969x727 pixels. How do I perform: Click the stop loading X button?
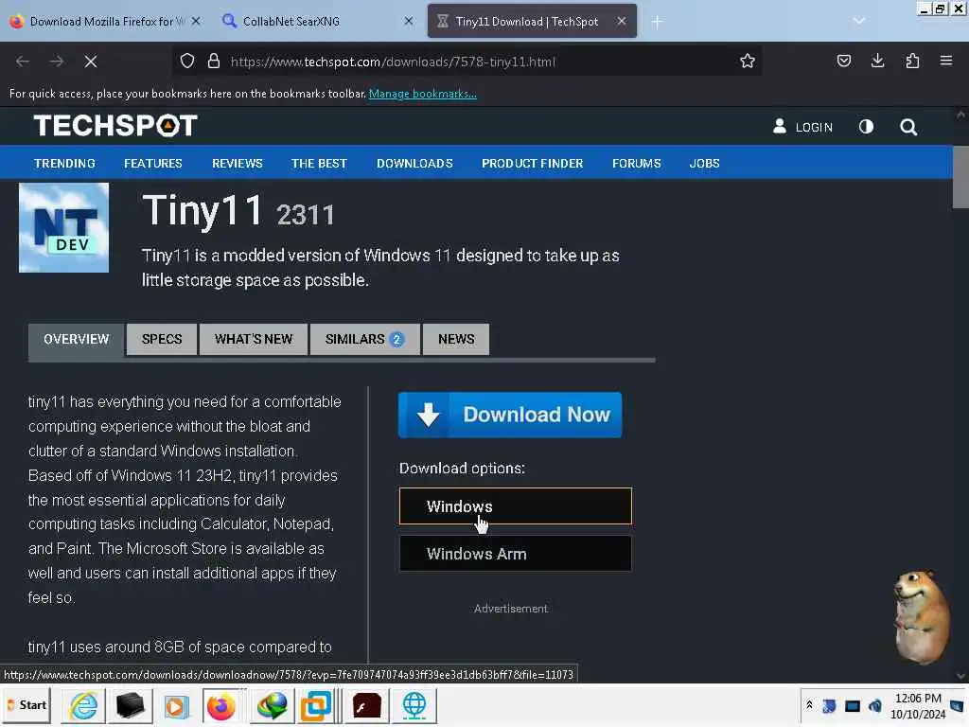click(x=90, y=62)
